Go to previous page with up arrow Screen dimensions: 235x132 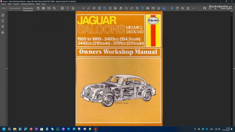pos(68,8)
